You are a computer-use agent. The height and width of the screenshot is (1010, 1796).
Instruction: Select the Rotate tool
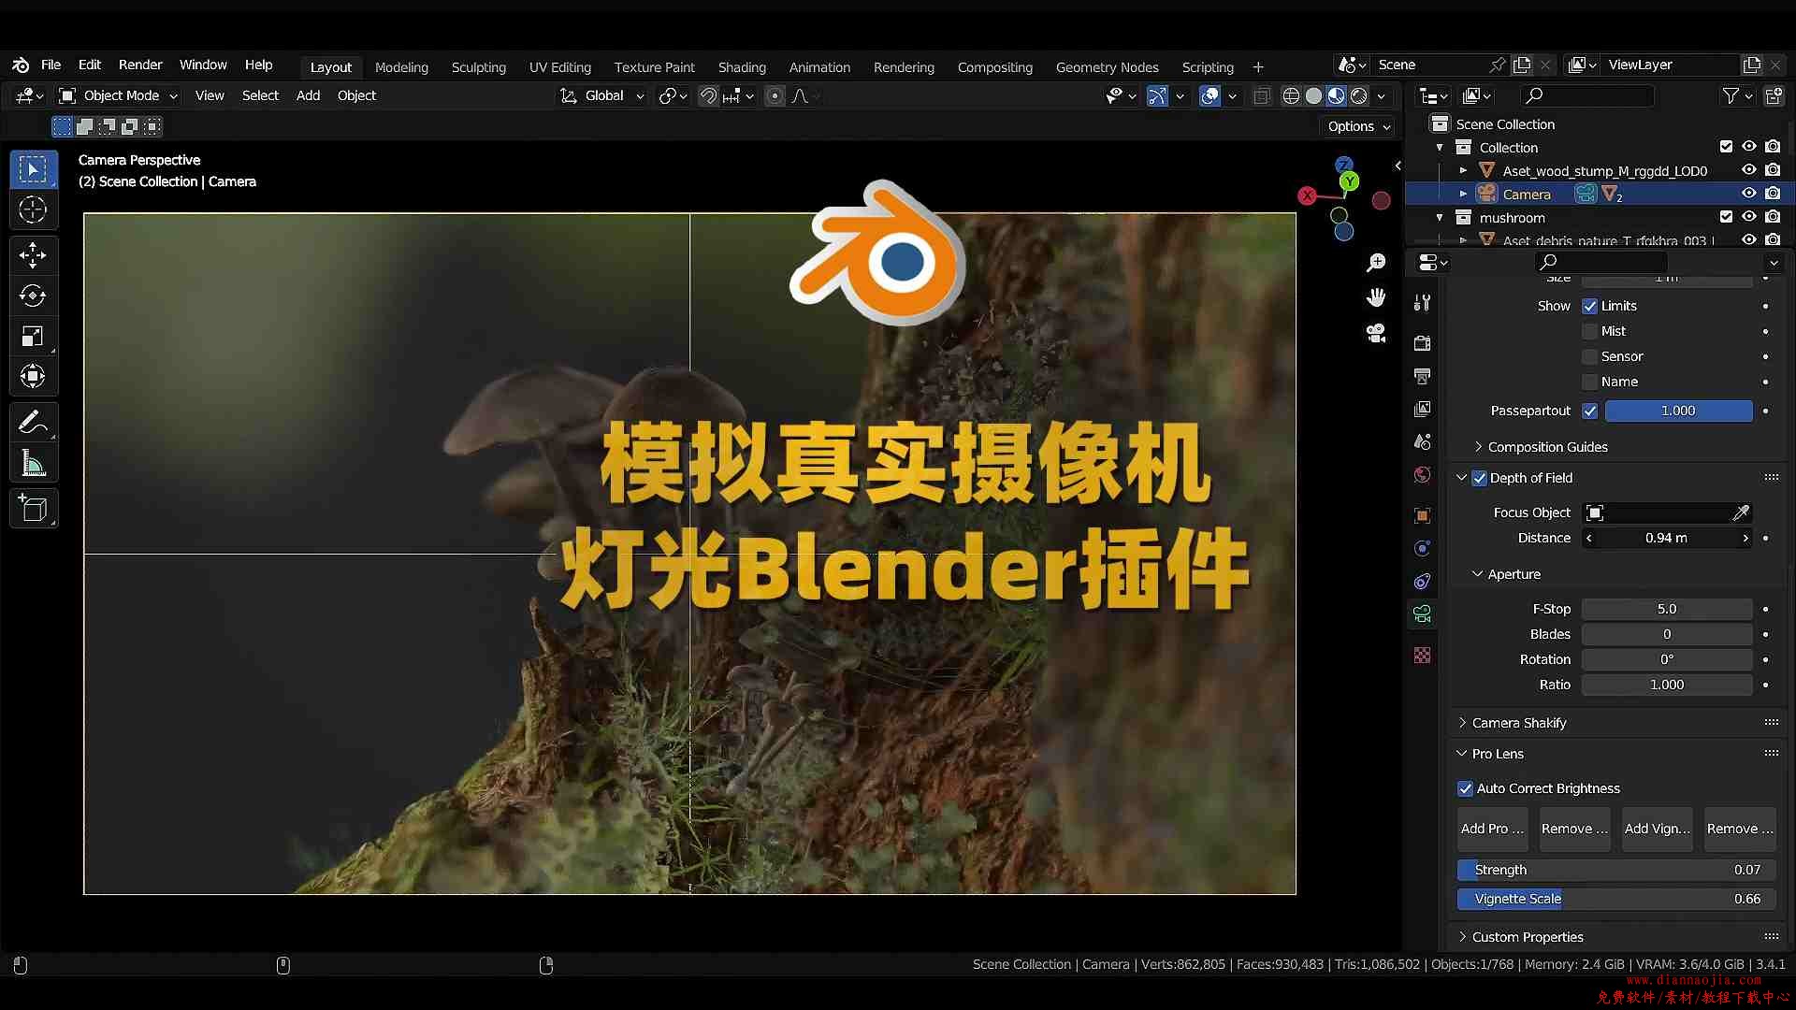[x=33, y=296]
